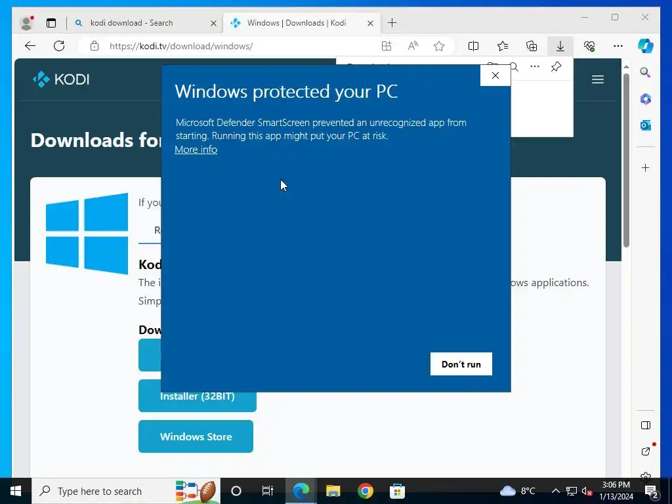672x504 pixels.
Task: Open Edge Settings and more menu
Action: 618,46
